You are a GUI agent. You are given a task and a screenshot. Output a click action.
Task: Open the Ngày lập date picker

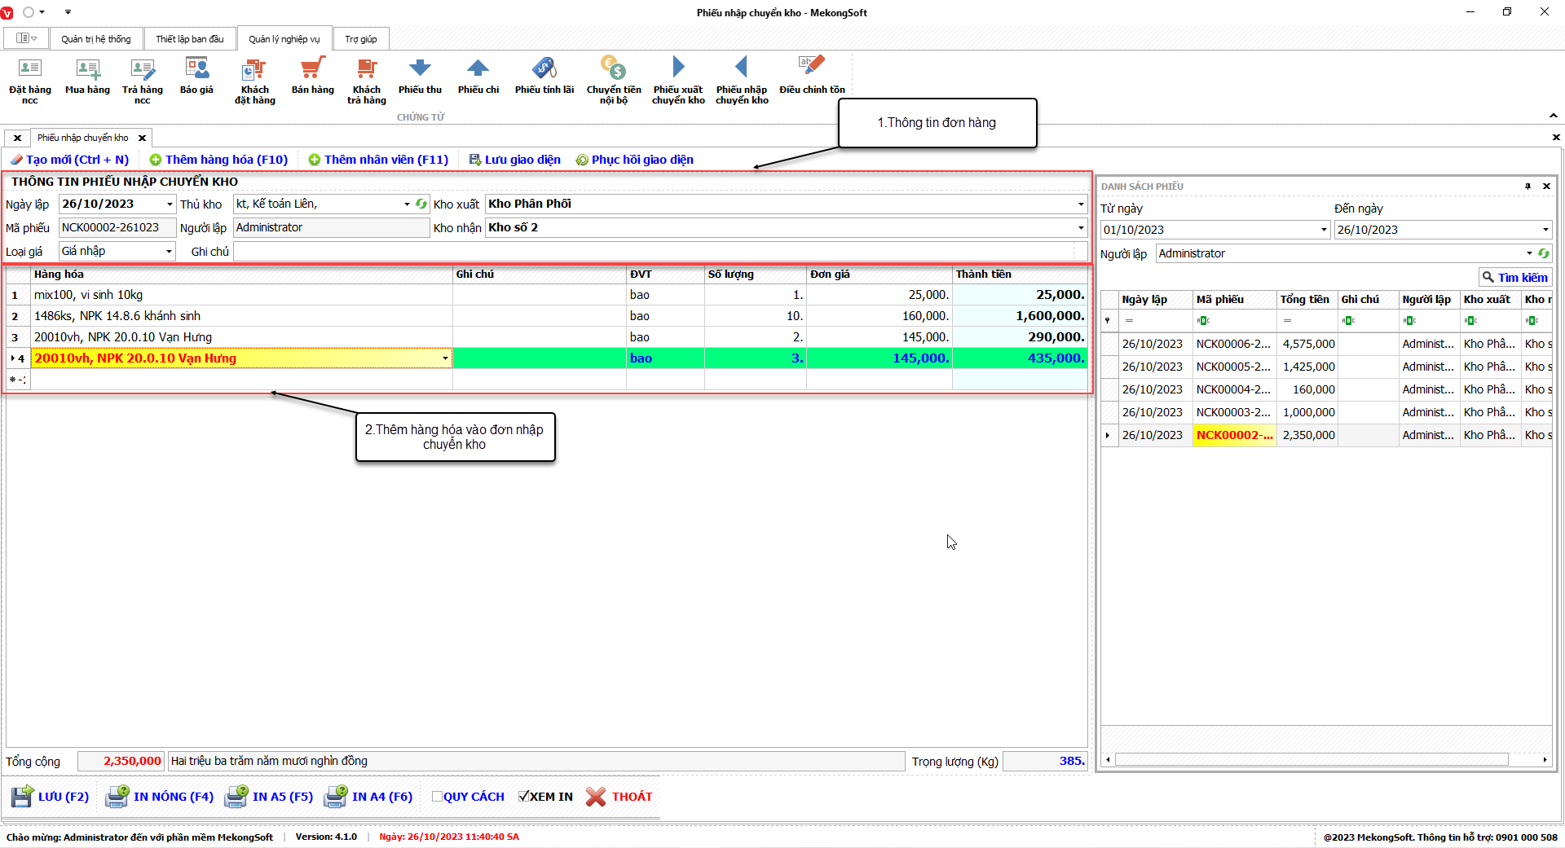pyautogui.click(x=170, y=204)
